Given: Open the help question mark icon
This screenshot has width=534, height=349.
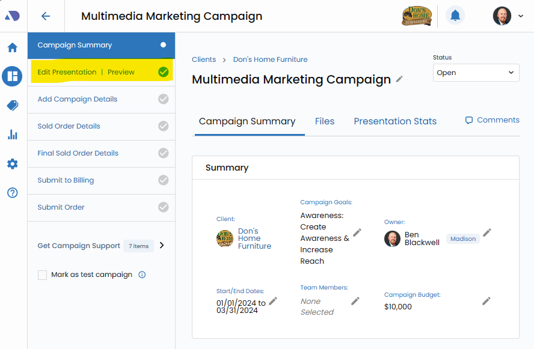Looking at the screenshot, I should [12, 193].
